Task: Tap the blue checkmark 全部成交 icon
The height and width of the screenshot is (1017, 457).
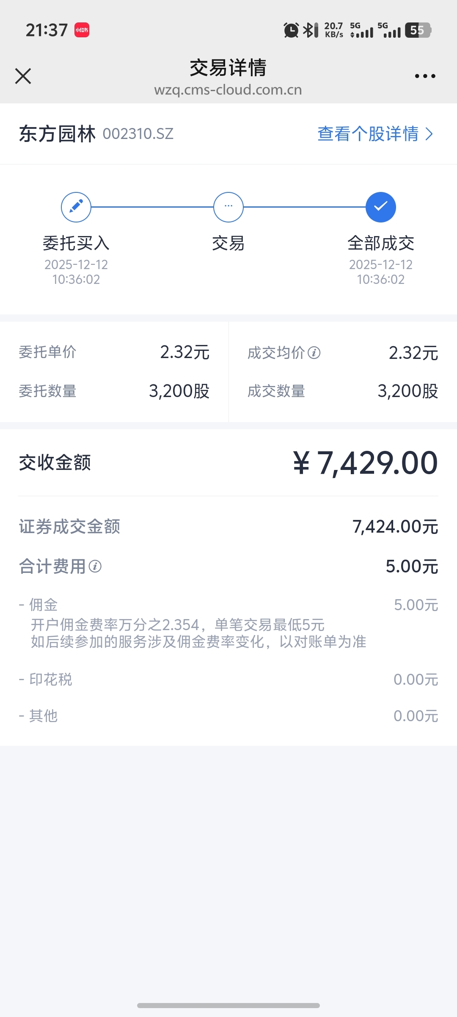Action: coord(381,207)
